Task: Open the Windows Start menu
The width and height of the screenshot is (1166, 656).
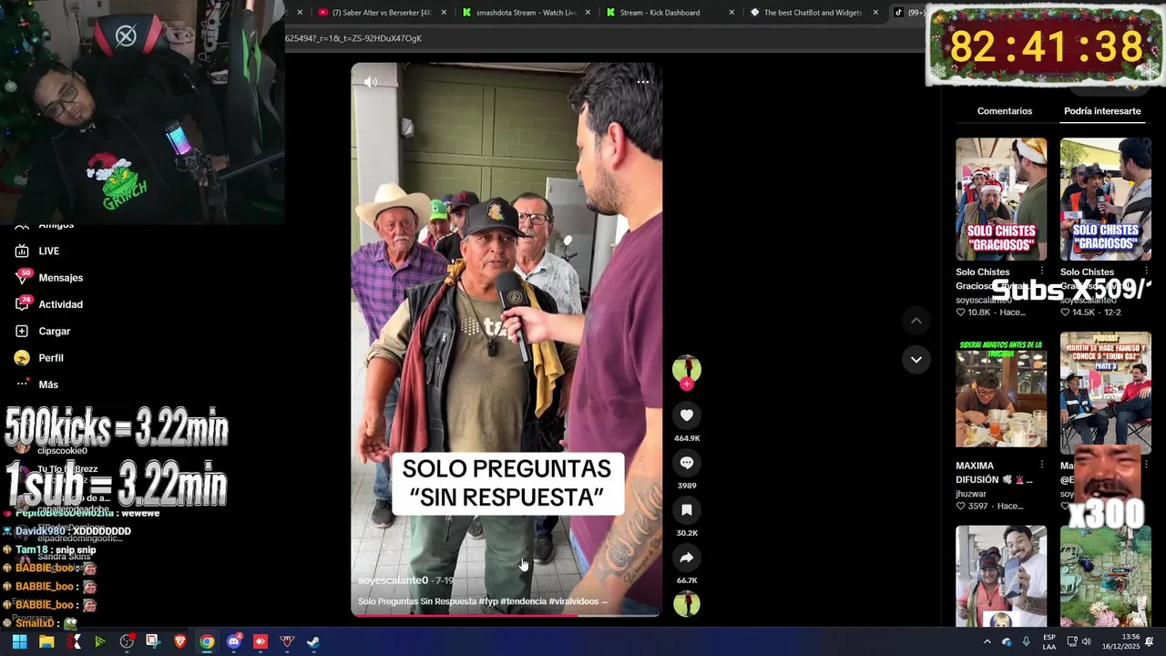Action: tap(19, 641)
